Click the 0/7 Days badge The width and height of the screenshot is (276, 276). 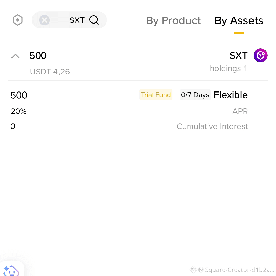[x=195, y=95]
